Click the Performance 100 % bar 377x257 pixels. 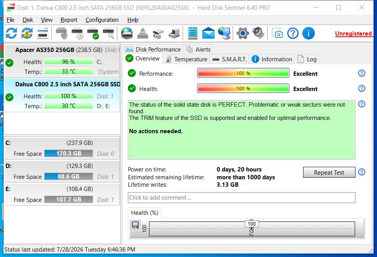(243, 73)
